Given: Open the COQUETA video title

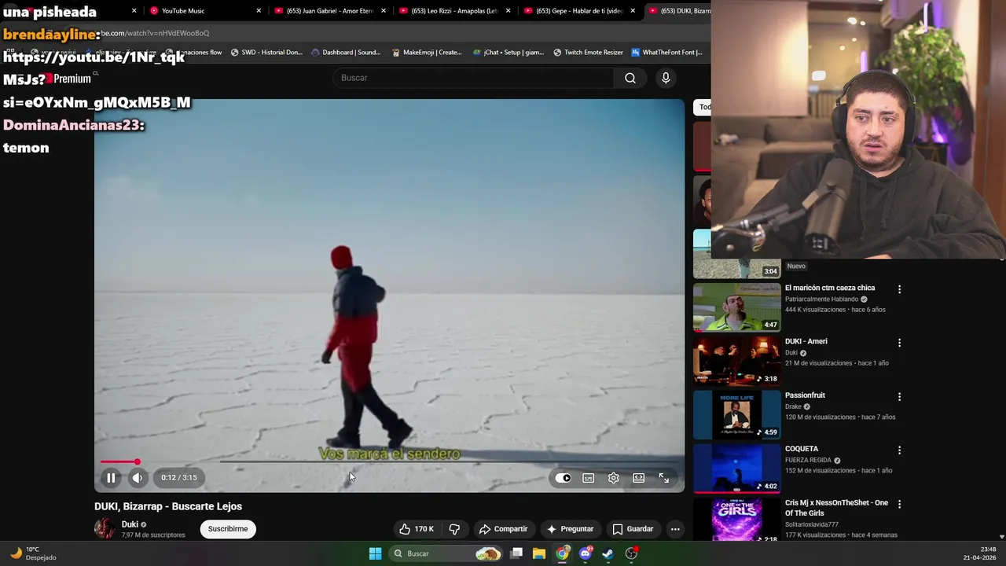Looking at the screenshot, I should [802, 449].
